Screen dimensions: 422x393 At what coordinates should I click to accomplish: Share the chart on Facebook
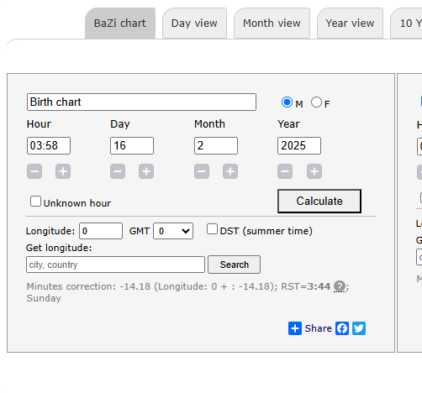click(x=342, y=328)
